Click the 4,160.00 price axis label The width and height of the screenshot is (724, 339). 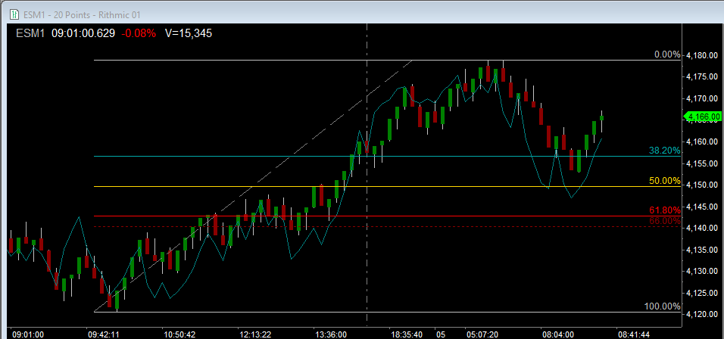(x=702, y=142)
